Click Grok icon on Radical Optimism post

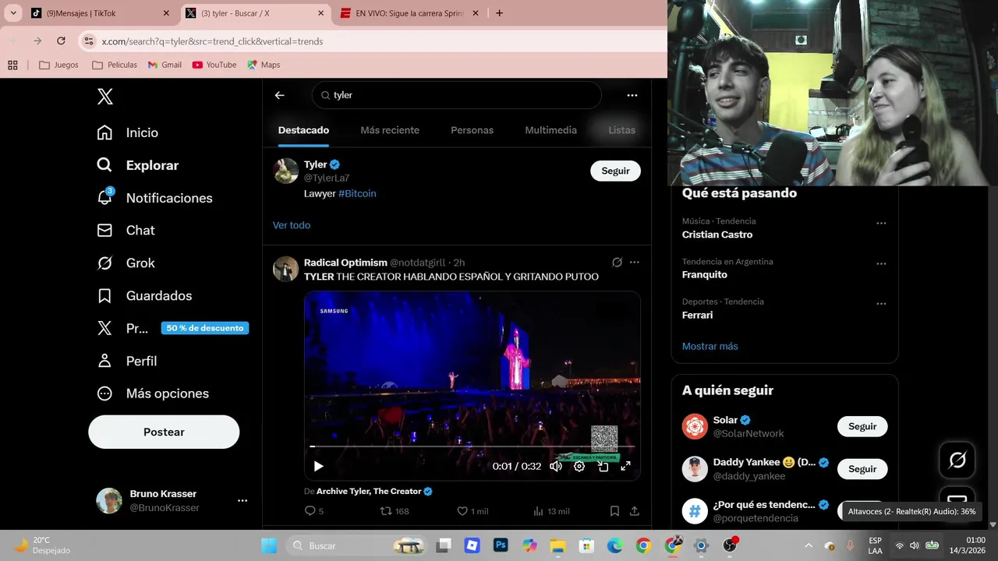617,263
